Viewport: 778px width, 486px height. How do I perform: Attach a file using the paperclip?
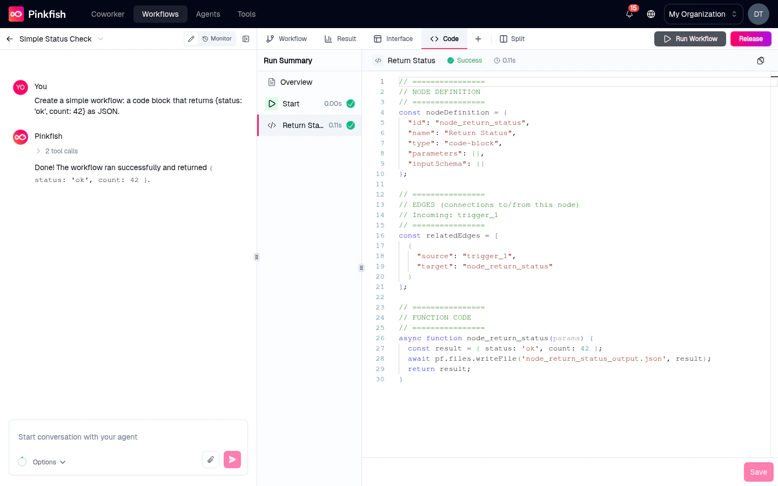[x=211, y=459]
